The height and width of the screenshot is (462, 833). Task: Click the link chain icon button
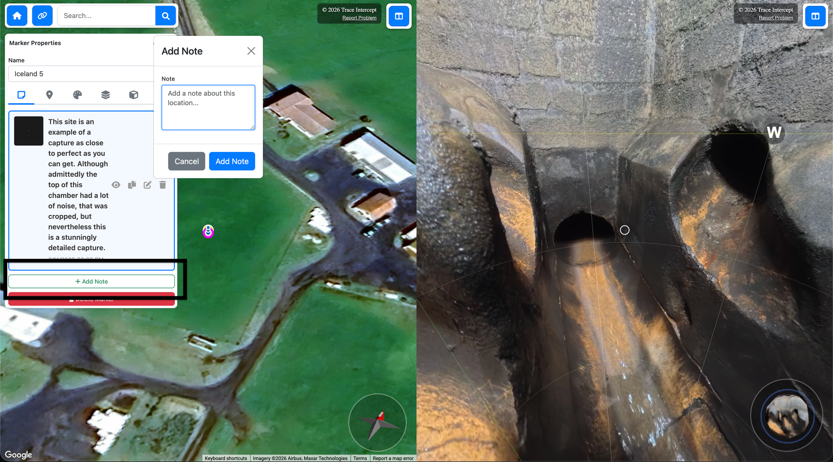point(42,16)
